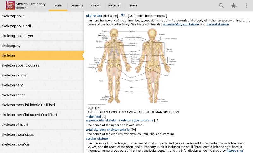Select 'skeleton appendicula´re' entry
This screenshot has height=153, width=253.
coord(42,65)
